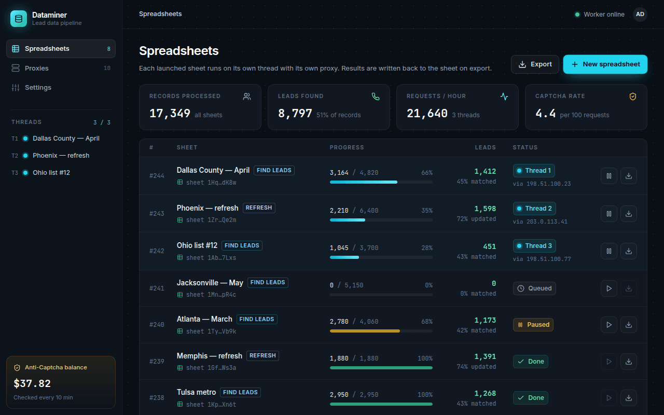This screenshot has width=664, height=415.
Task: Click the Dallas County progress bar
Action: [x=381, y=182]
